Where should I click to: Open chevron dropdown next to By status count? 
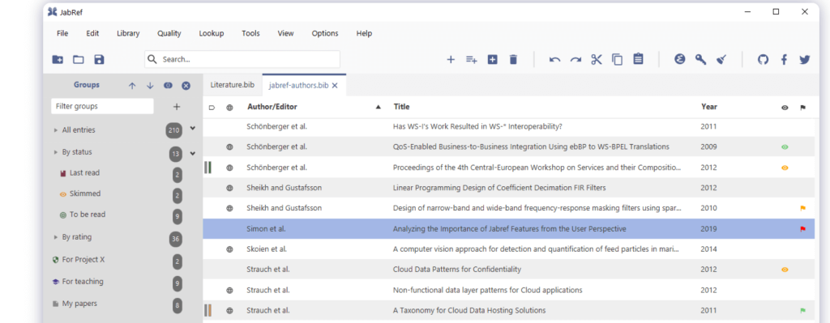click(x=193, y=154)
